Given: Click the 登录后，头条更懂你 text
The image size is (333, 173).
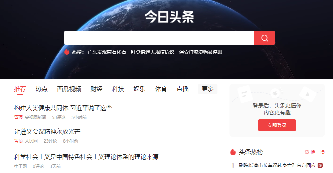Looking at the screenshot, I should 277,106.
